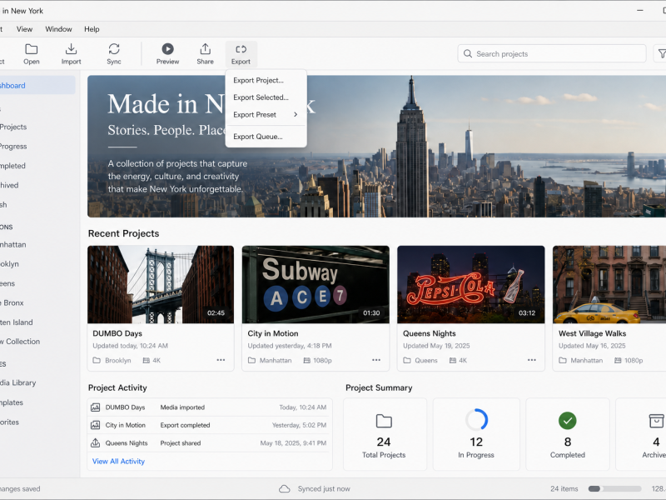This screenshot has width=666, height=500.
Task: Click the '24 items' status bar text
Action: (564, 489)
